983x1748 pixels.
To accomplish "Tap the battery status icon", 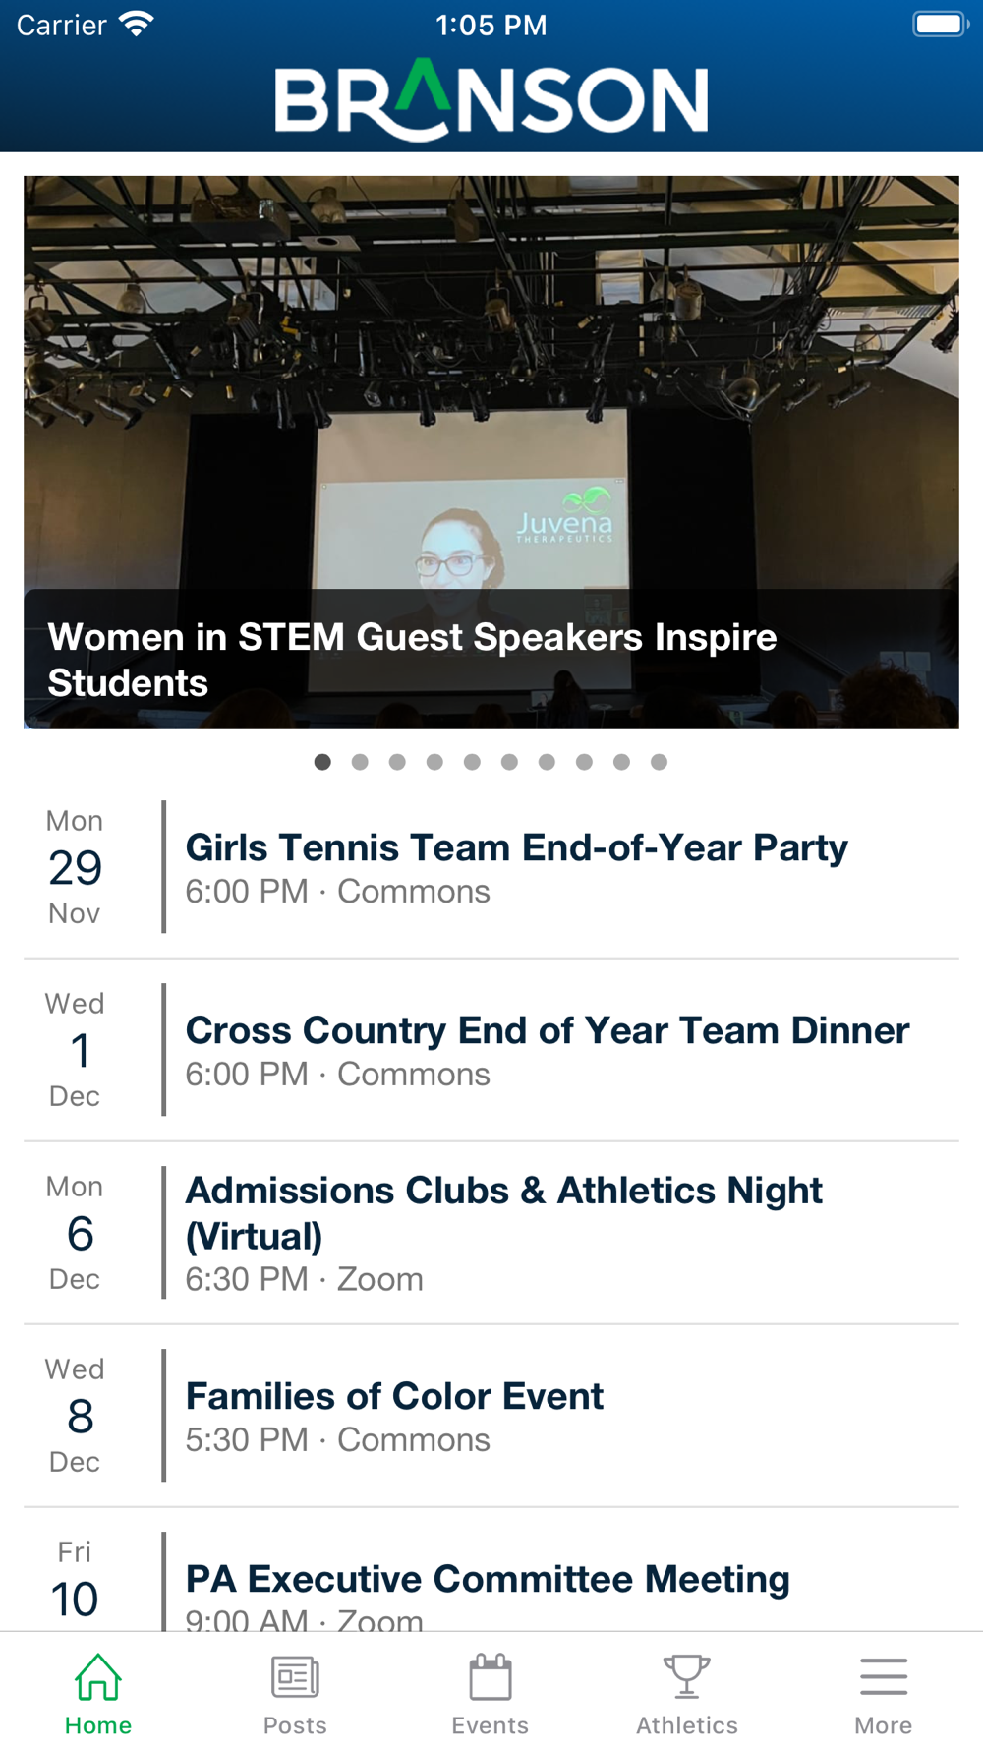I will [940, 25].
